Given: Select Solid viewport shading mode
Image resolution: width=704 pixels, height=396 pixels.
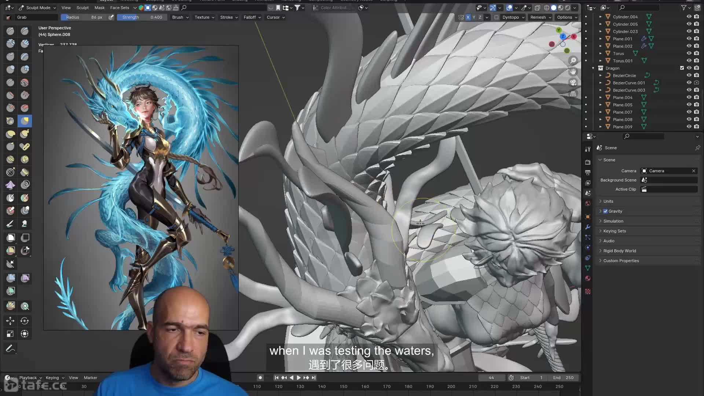Looking at the screenshot, I should pos(554,7).
